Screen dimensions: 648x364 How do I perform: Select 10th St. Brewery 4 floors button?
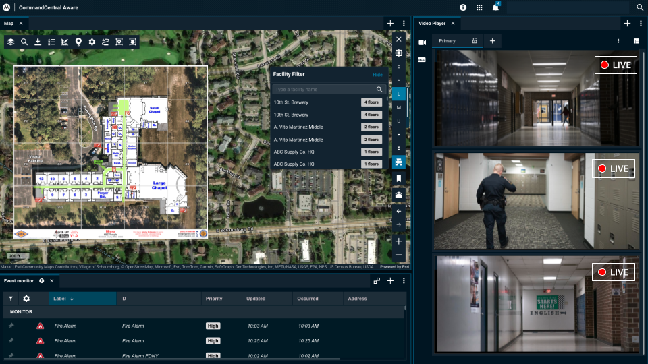pos(371,102)
